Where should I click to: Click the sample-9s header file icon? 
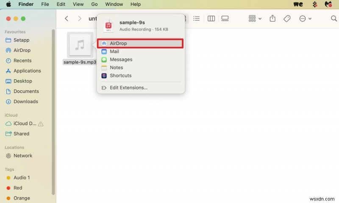coord(108,26)
